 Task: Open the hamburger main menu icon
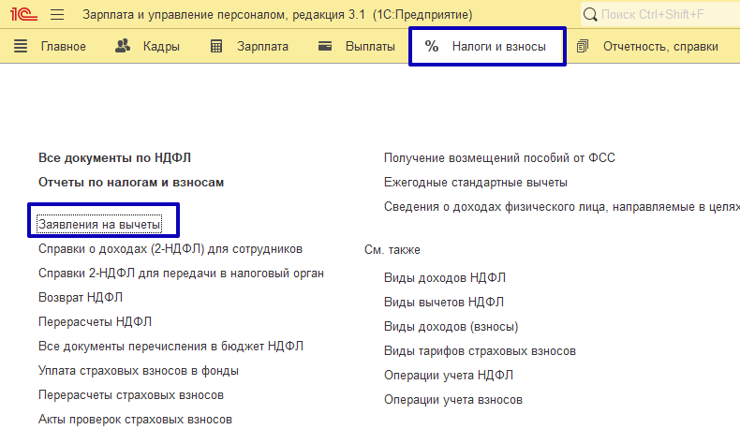pos(56,15)
